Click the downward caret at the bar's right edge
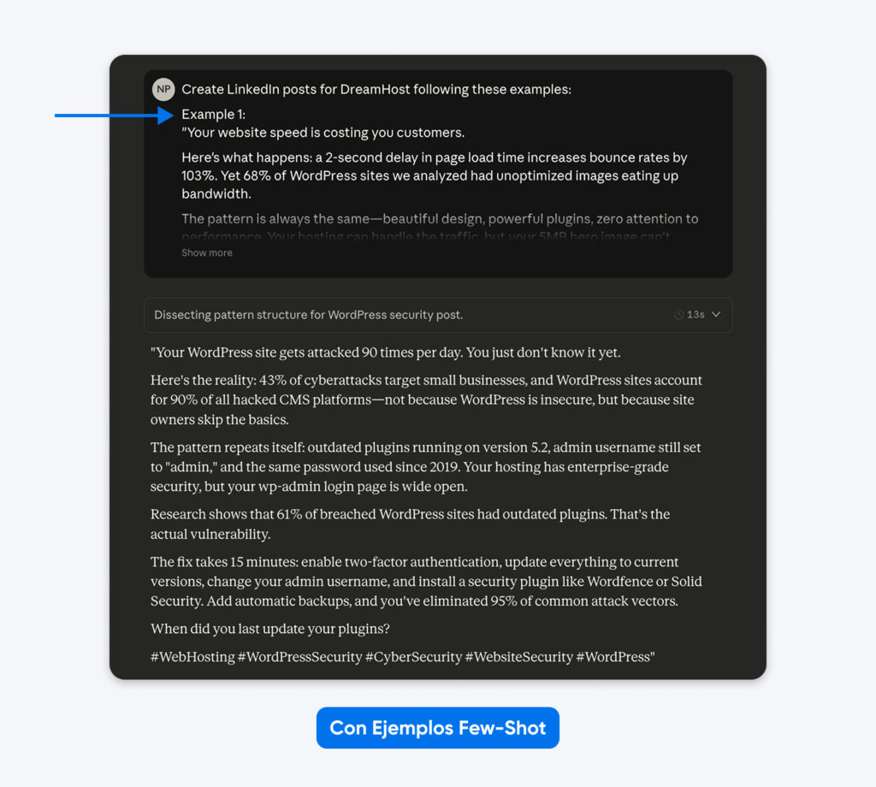 click(x=716, y=314)
